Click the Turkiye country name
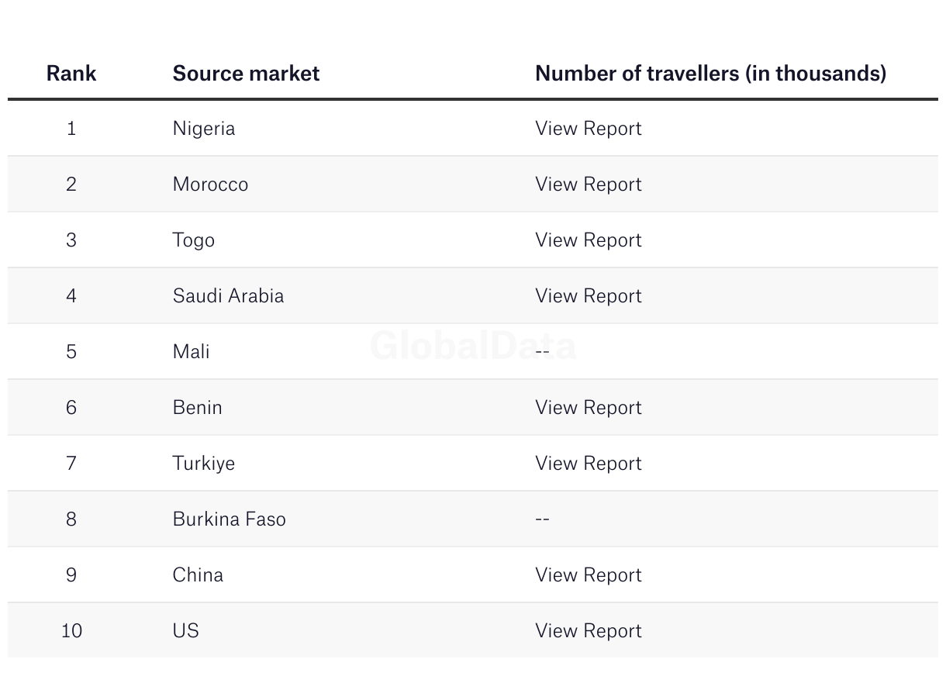This screenshot has height=690, width=946. coord(204,464)
